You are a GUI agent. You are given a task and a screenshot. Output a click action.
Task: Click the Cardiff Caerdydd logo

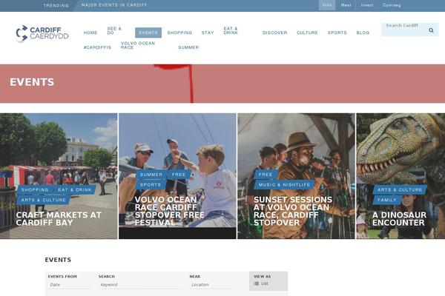point(42,33)
